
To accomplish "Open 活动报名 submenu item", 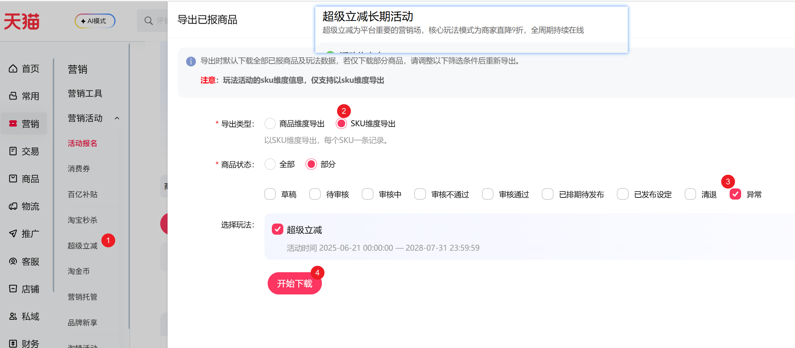I will point(82,143).
